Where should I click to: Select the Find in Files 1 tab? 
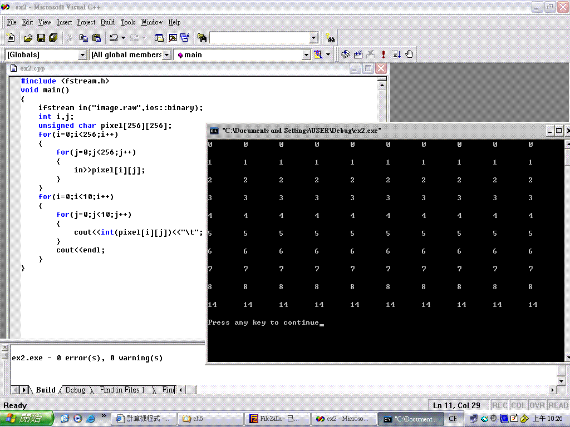point(122,390)
